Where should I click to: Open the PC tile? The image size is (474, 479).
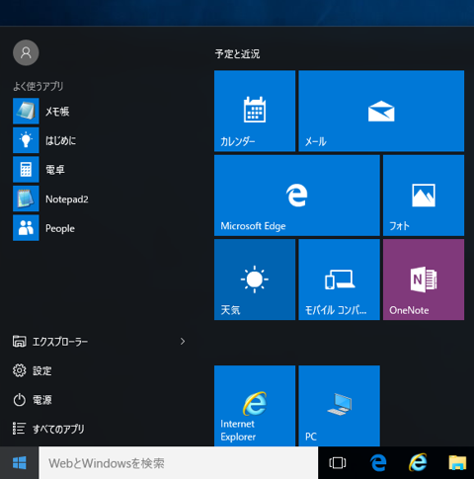coord(339,406)
